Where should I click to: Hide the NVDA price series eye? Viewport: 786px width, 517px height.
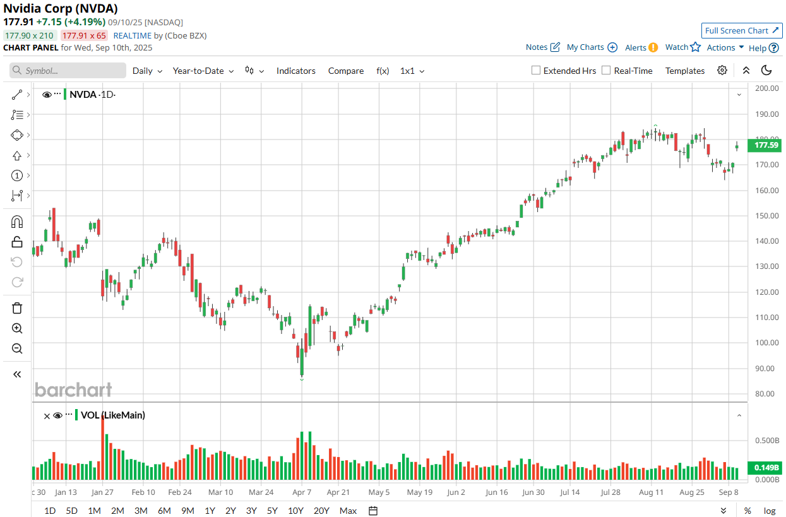click(x=47, y=95)
